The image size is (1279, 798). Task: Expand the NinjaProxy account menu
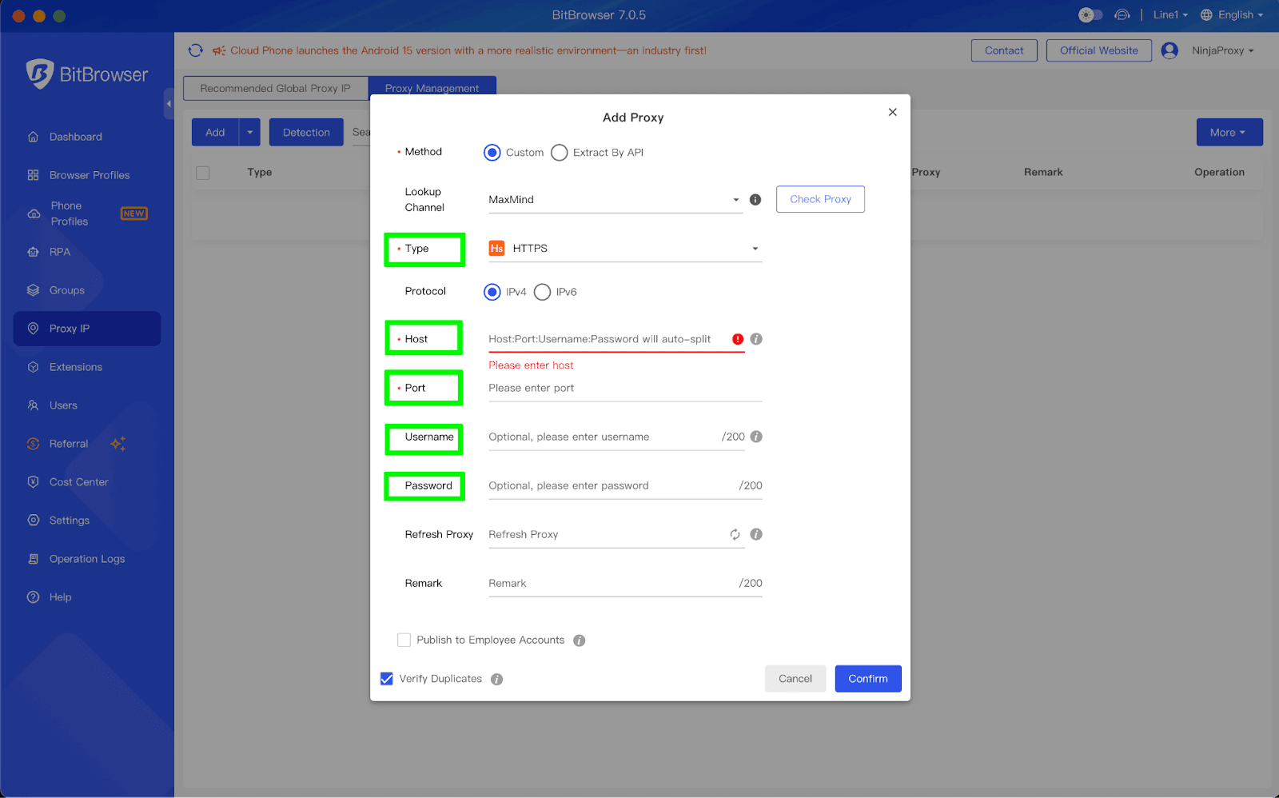pos(1223,50)
